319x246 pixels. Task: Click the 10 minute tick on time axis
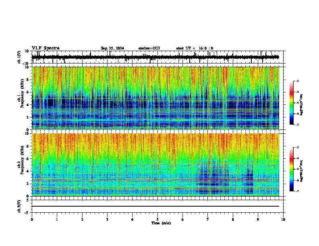click(283, 219)
